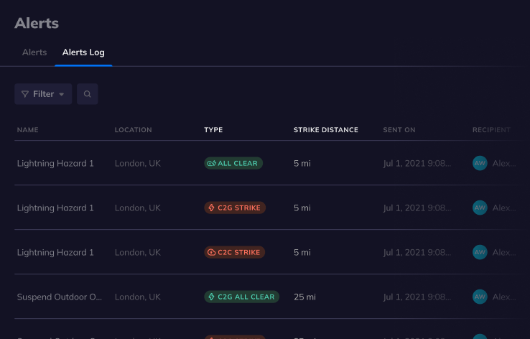Click AW avatar in Suspend Outdoor row
Image resolution: width=530 pixels, height=339 pixels.
click(x=480, y=297)
